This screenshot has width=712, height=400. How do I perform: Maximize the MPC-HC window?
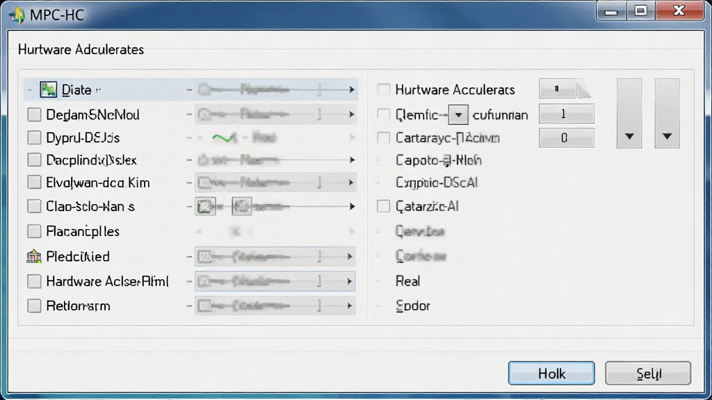640,11
